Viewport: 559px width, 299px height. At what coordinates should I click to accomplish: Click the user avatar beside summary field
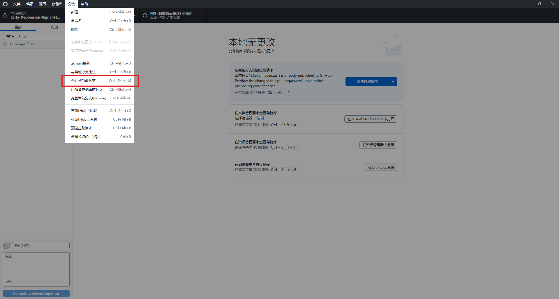coord(6,246)
